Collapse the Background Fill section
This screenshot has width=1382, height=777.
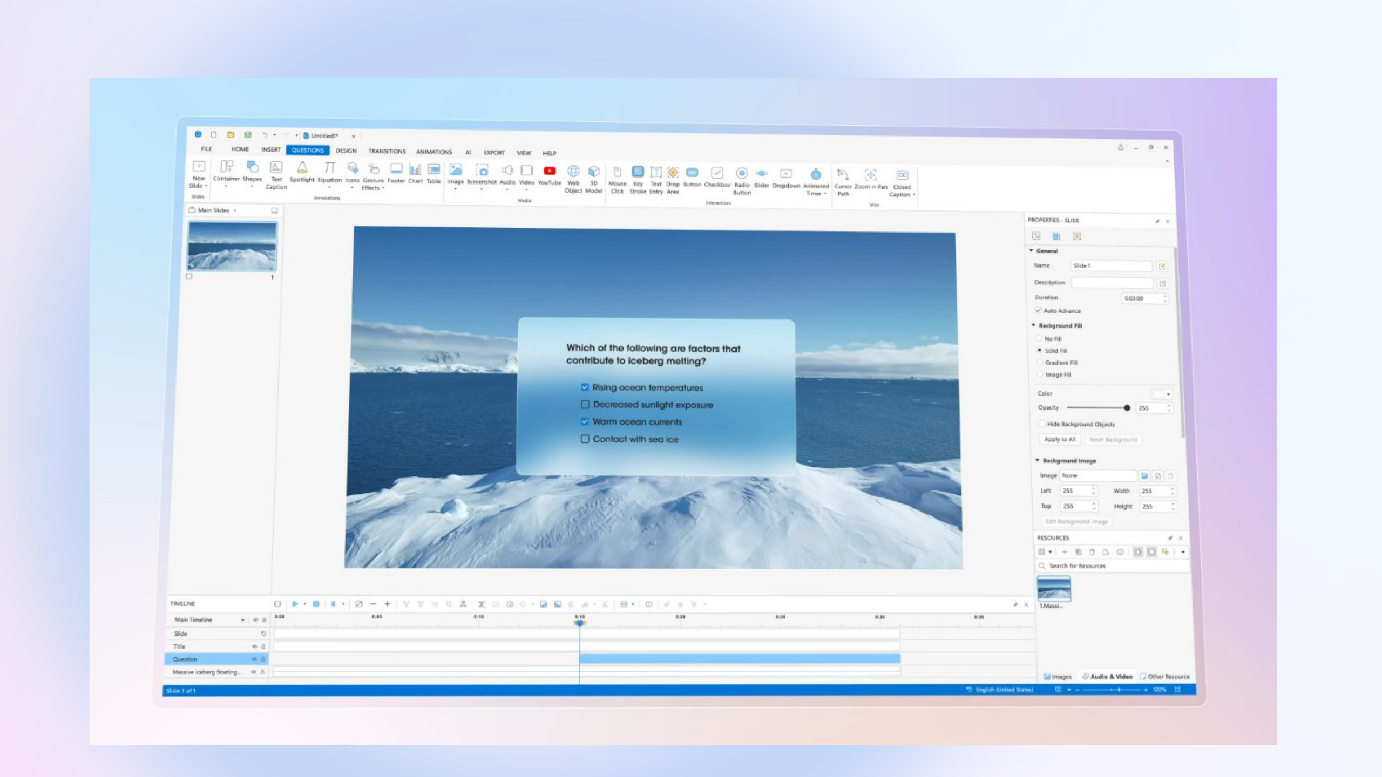point(1034,325)
